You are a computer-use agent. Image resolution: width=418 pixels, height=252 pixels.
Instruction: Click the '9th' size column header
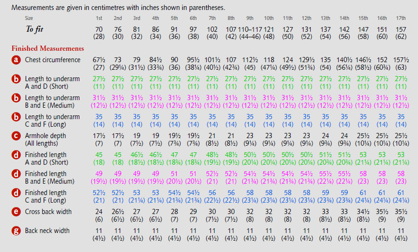tap(250, 18)
